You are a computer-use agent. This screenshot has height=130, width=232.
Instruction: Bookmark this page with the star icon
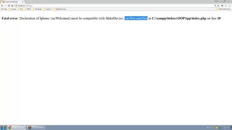(x=218, y=6)
